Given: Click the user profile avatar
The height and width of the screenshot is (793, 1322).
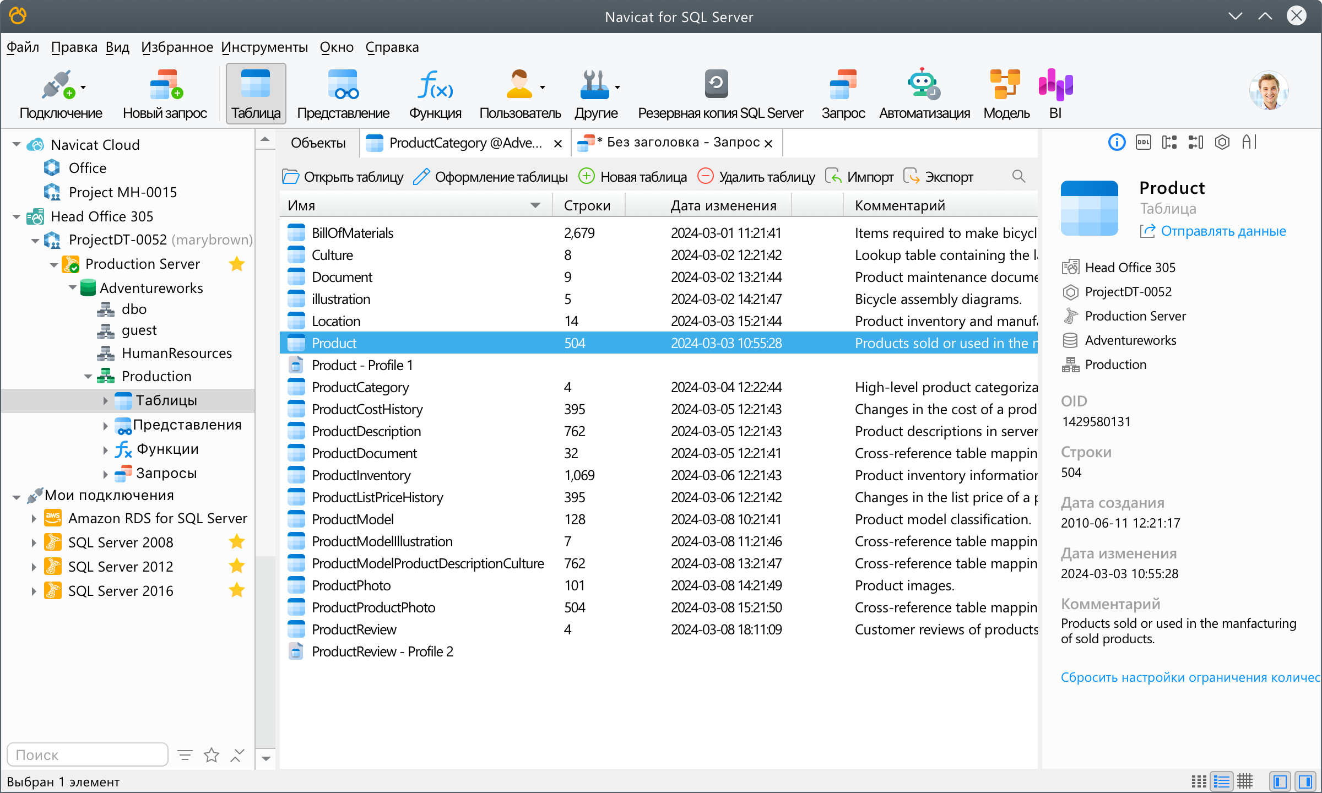Looking at the screenshot, I should 1269,90.
